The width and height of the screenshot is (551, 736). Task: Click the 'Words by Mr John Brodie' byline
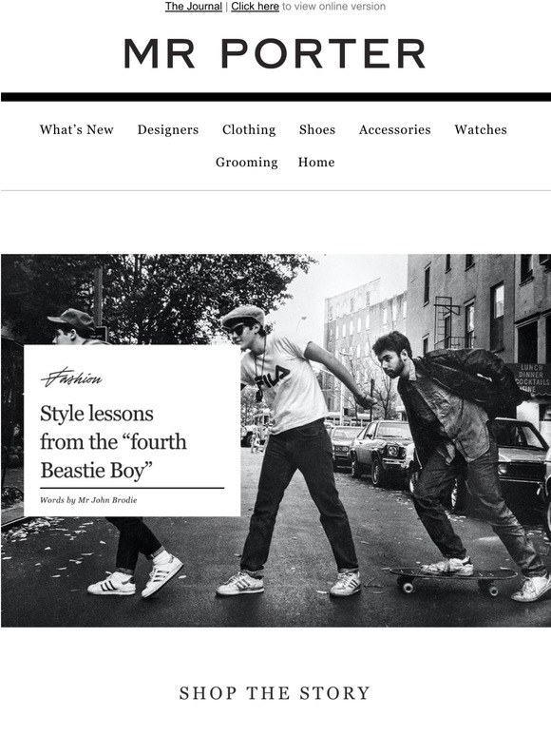[x=88, y=500]
